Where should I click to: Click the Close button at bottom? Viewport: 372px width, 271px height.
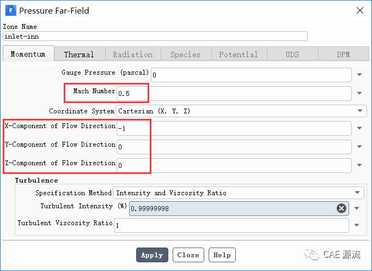(188, 255)
